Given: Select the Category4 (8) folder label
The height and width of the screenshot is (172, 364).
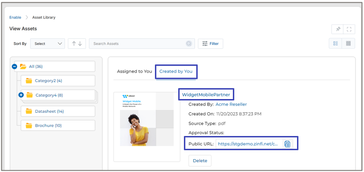Looking at the screenshot, I should pos(49,95).
